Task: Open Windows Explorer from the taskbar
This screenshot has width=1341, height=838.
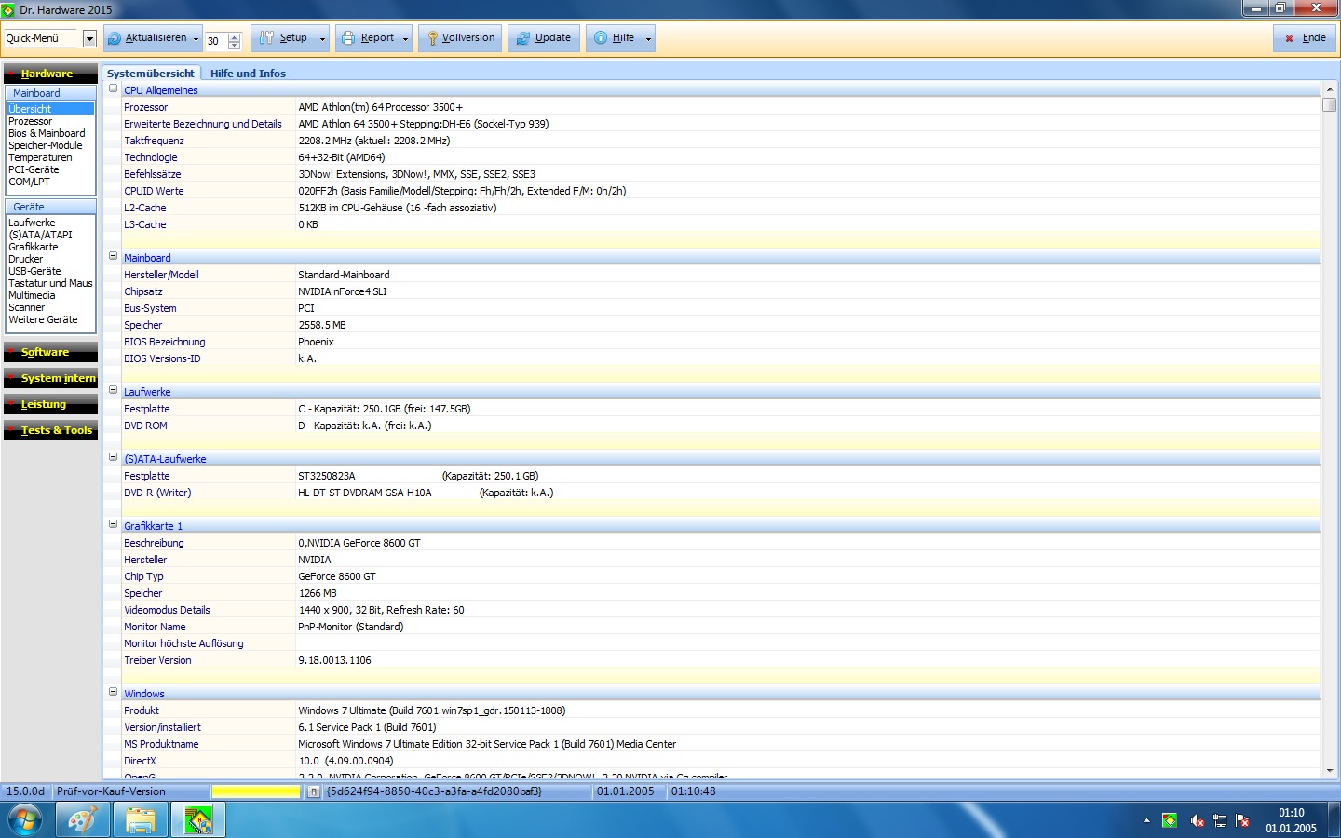Action: point(141,820)
